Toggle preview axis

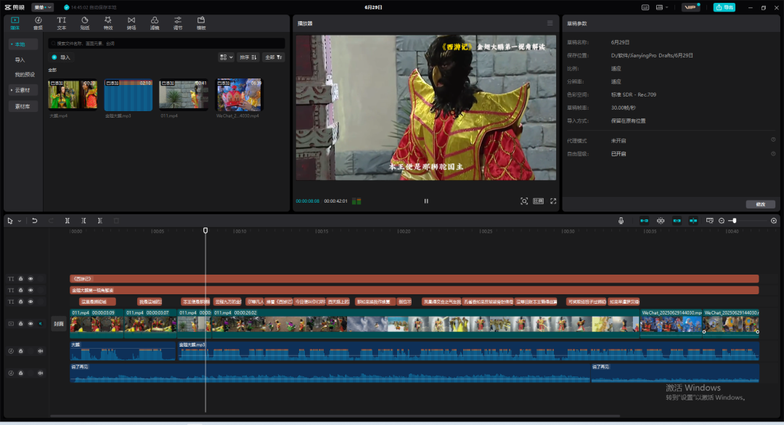(x=693, y=221)
